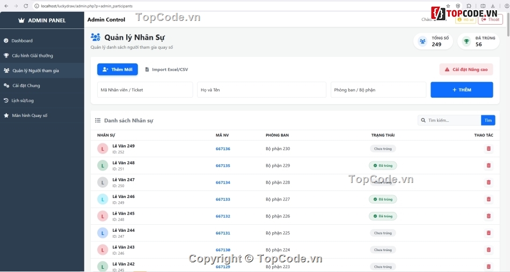
Task: Click the green trophy winners icon
Action: (x=466, y=41)
